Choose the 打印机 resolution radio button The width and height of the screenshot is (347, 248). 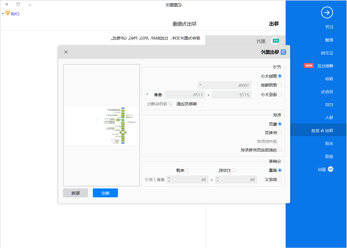[234, 170]
